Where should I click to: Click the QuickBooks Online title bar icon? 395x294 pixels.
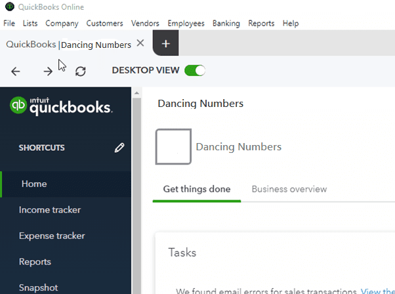[x=9, y=7]
